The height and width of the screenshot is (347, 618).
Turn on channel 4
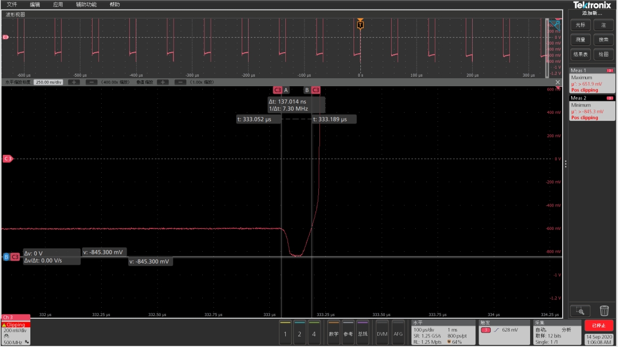click(x=314, y=333)
